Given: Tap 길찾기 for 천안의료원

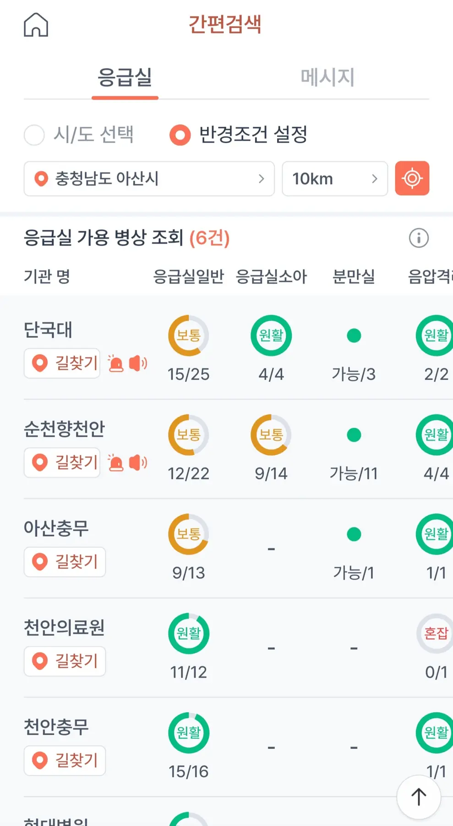Looking at the screenshot, I should tap(65, 661).
